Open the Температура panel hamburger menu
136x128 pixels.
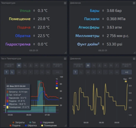[x=65, y=3]
